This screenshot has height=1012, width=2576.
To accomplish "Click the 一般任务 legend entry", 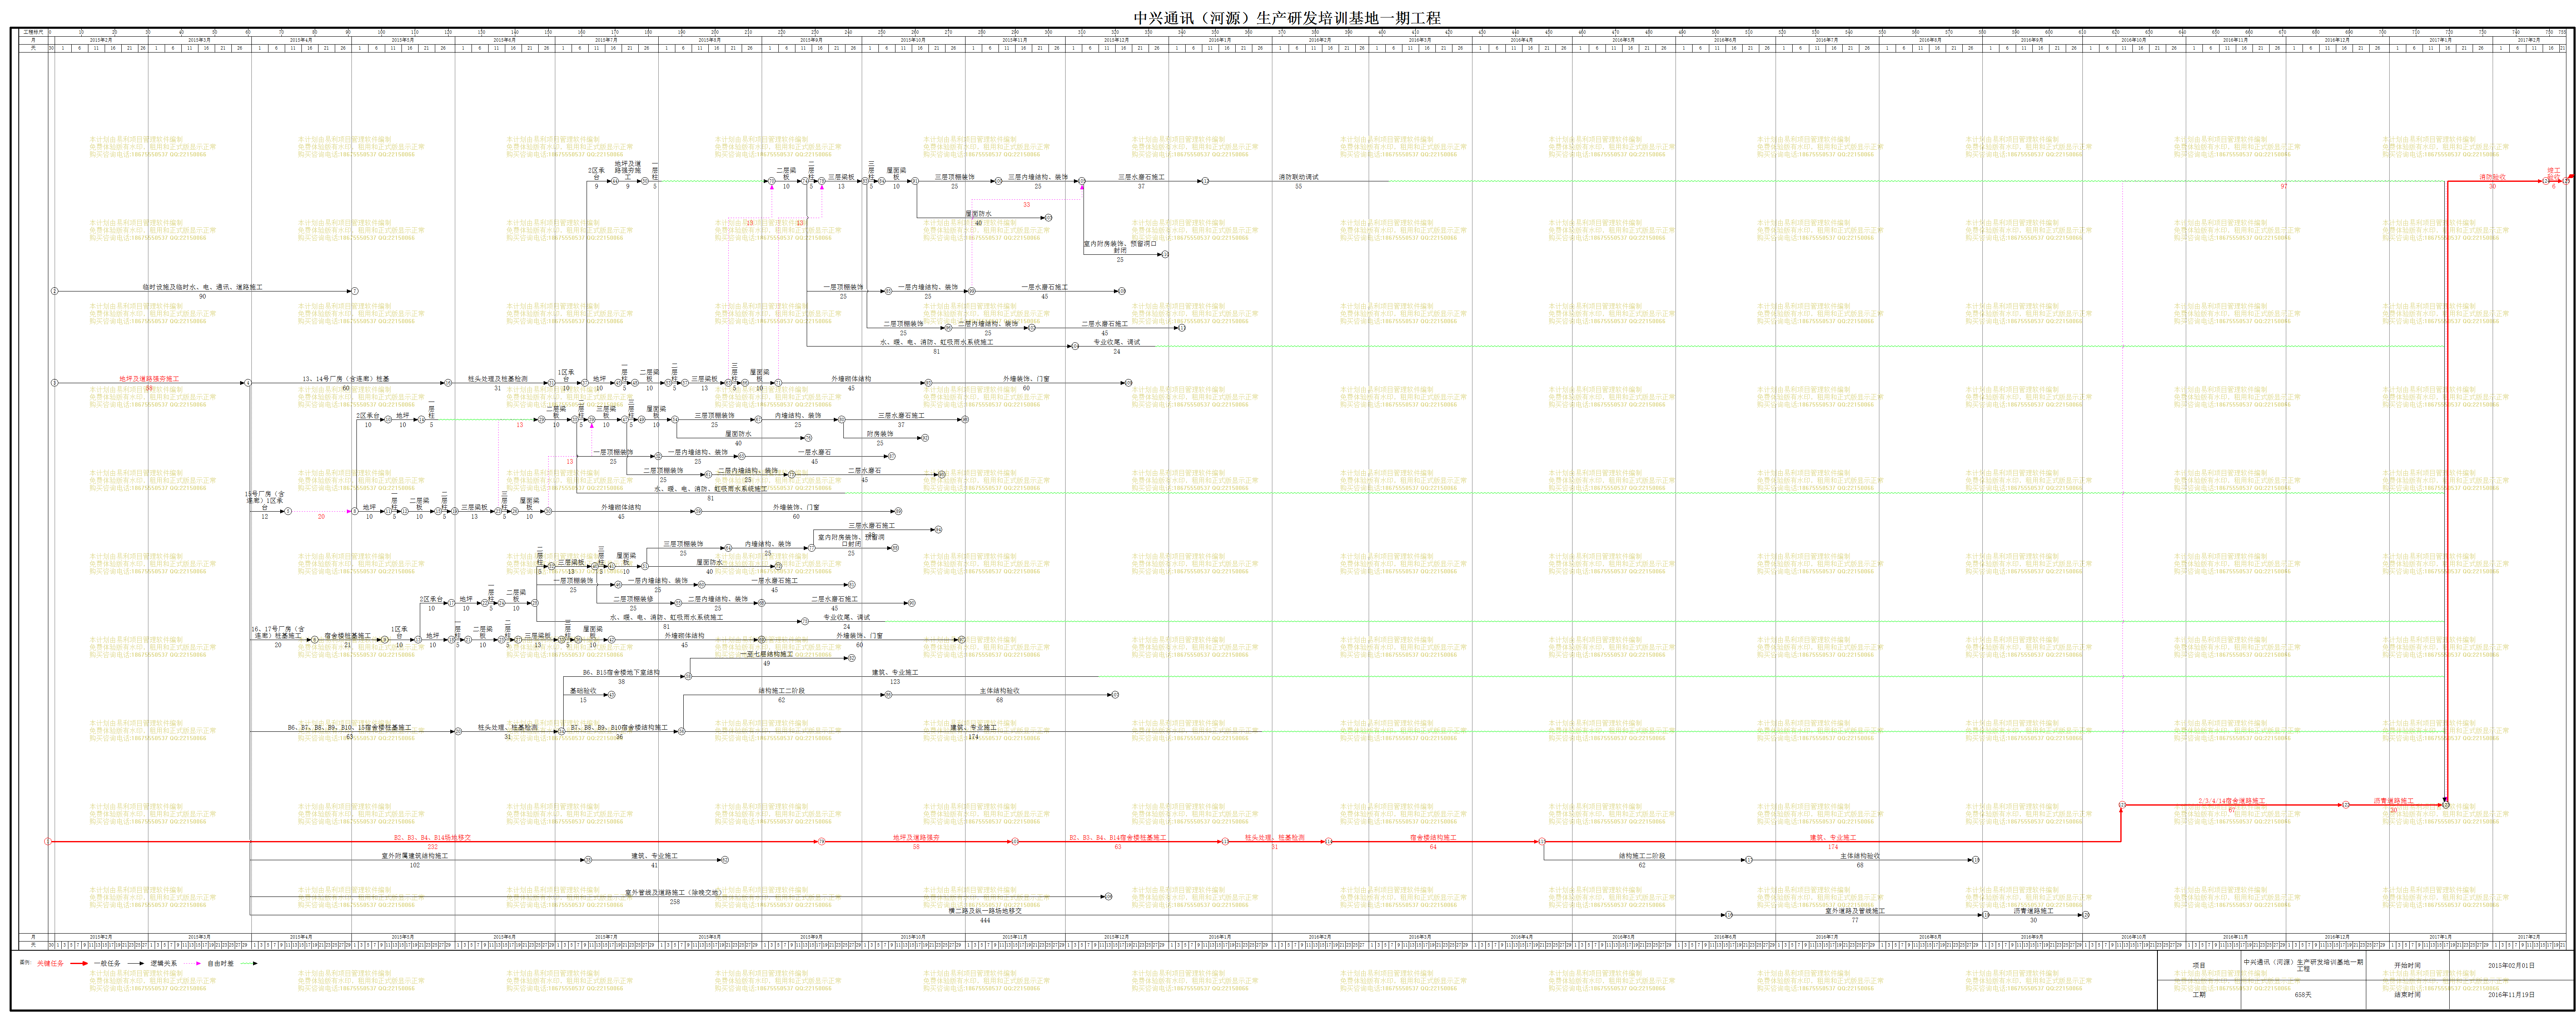I will click(107, 963).
